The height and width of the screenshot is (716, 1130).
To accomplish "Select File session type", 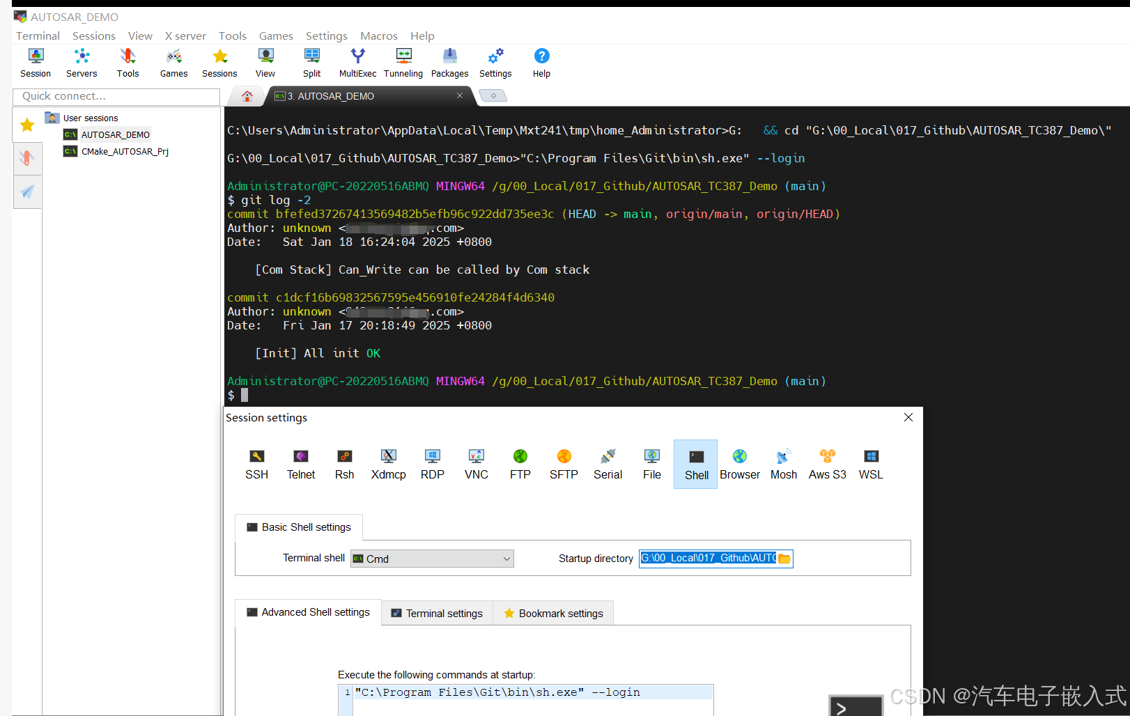I will [x=652, y=464].
